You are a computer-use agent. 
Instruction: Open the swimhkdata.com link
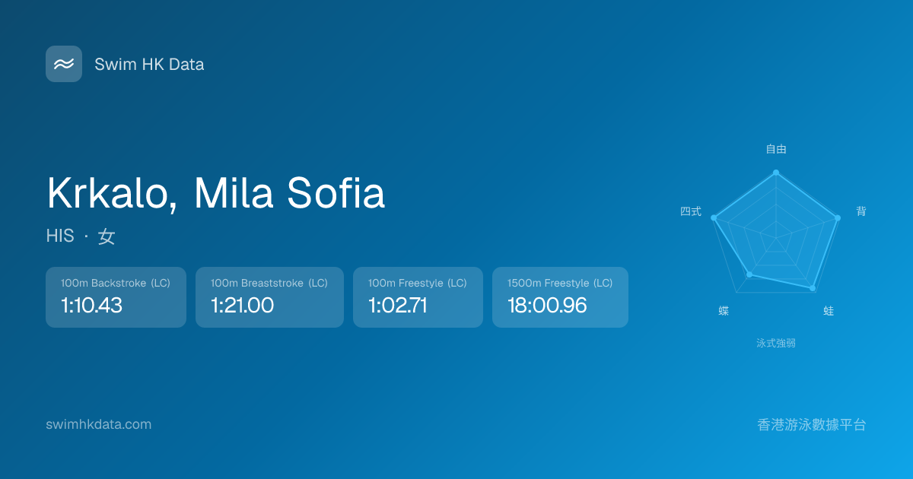click(99, 424)
